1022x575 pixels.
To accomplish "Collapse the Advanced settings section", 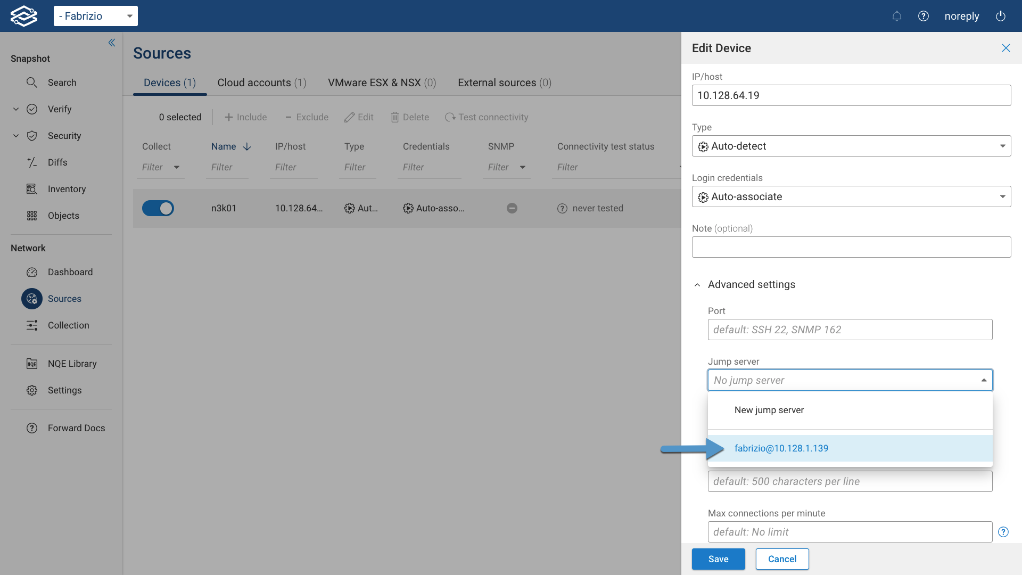I will pyautogui.click(x=697, y=285).
